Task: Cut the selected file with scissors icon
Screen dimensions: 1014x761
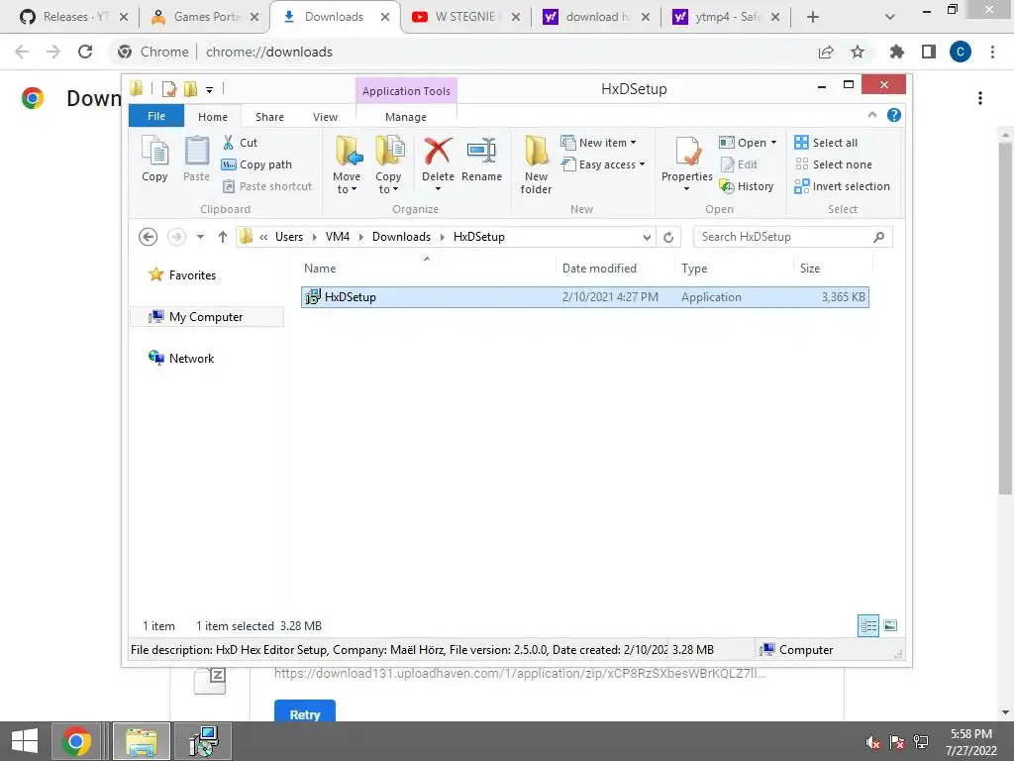Action: (x=240, y=143)
